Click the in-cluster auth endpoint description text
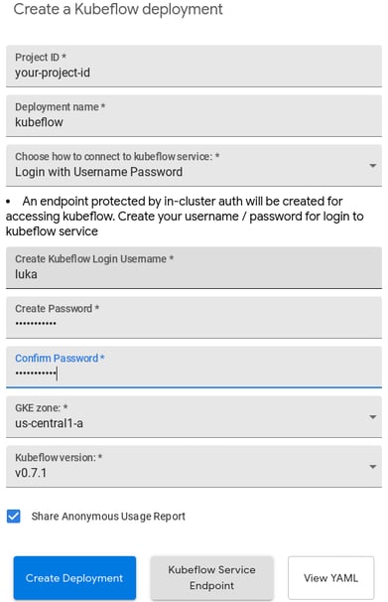The image size is (388, 602). coord(185,217)
